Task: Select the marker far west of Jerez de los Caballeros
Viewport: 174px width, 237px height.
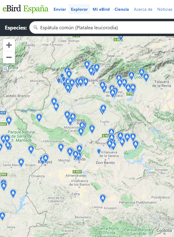Action: point(13,193)
